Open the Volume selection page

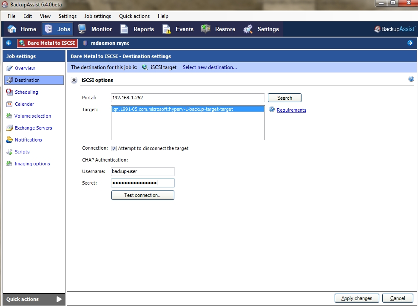coord(32,116)
